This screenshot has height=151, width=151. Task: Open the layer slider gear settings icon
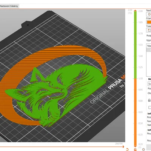tap(143, 149)
